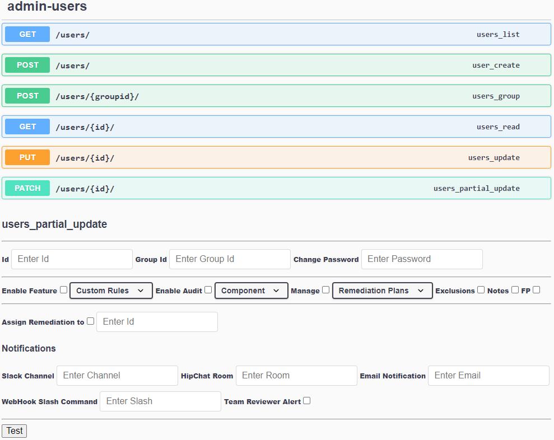Click the GET badge on users_list

pyautogui.click(x=27, y=34)
